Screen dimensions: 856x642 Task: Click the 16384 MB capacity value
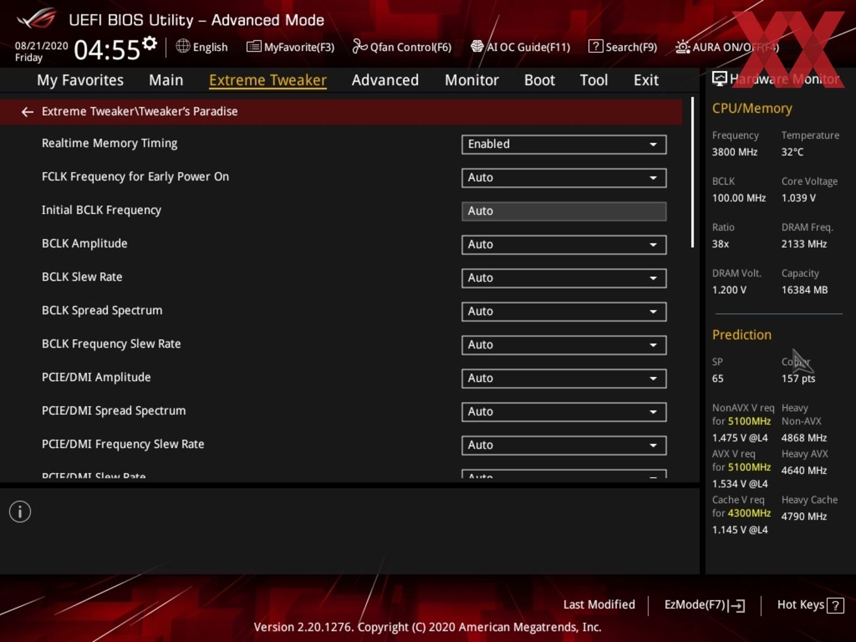(804, 290)
